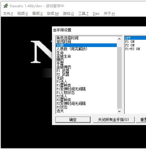The width and height of the screenshot is (146, 149).
Task: Select the P1雷种类 cheat entry
Action: pyautogui.click(x=86, y=85)
